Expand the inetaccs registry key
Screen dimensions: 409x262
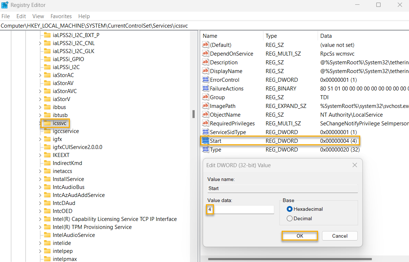tap(40, 171)
